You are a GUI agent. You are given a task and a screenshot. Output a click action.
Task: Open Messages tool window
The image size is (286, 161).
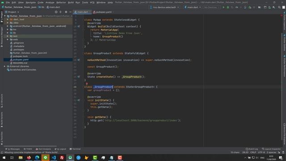click(x=13, y=149)
